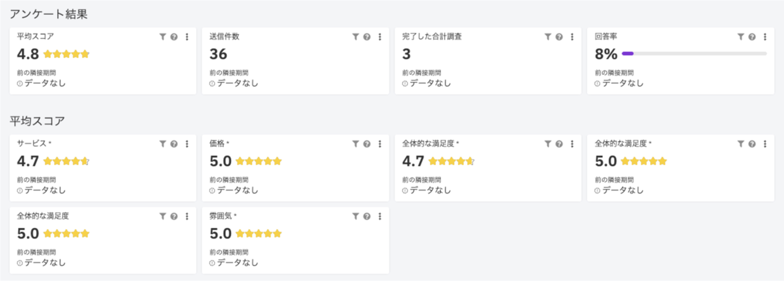The image size is (784, 281).
Task: Show help for the 完了した合計調査 card
Action: 559,37
